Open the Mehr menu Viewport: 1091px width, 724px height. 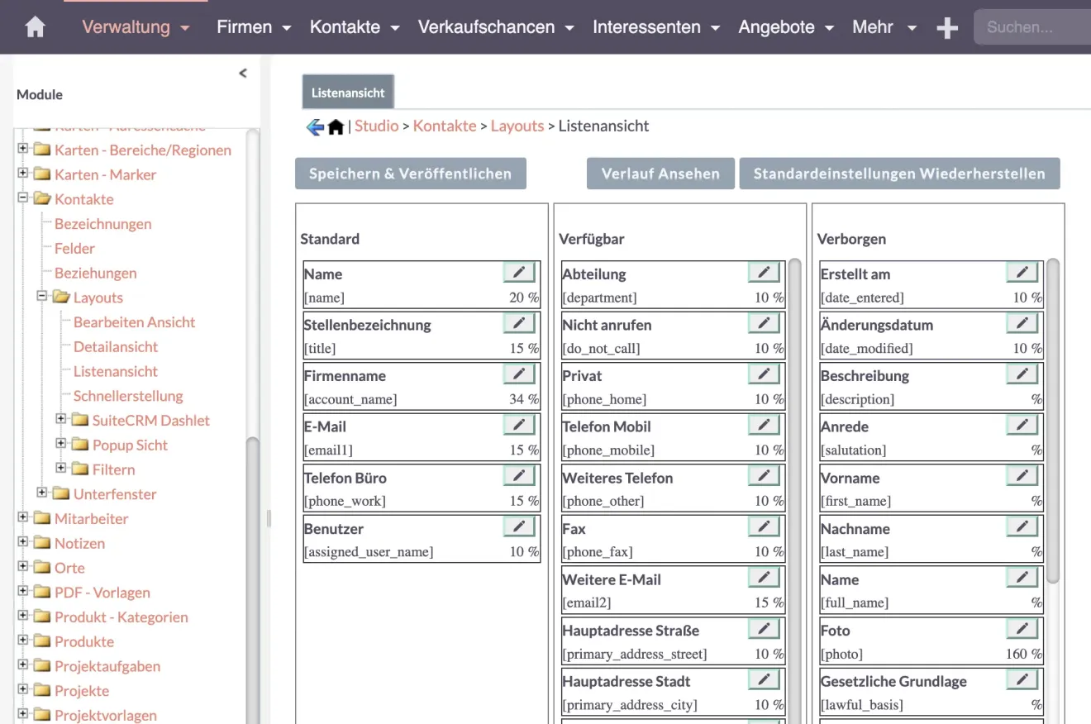click(884, 27)
